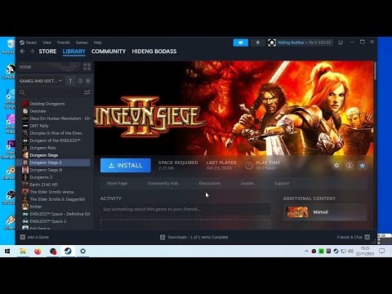This screenshot has width=392, height=294.
Task: Click the taskbar volume speaker icon
Action: tap(350, 251)
